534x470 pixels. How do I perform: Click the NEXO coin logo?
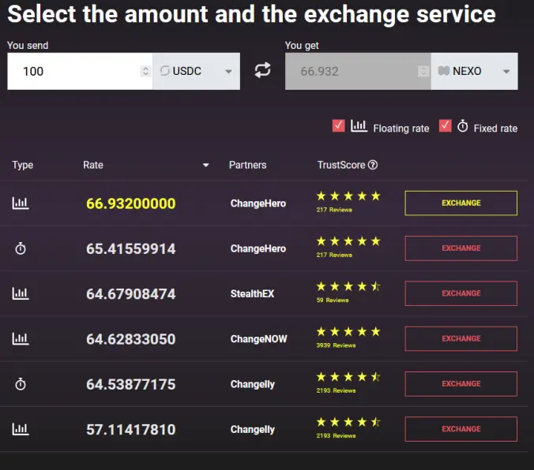(x=443, y=71)
